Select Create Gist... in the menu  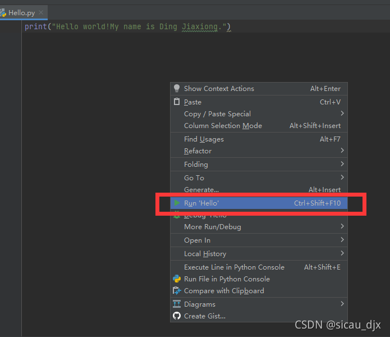(x=259, y=316)
